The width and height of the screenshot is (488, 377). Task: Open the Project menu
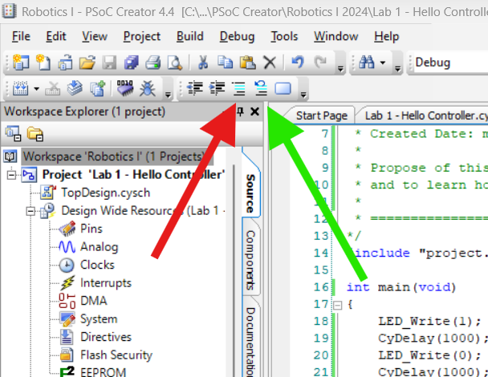click(x=141, y=36)
